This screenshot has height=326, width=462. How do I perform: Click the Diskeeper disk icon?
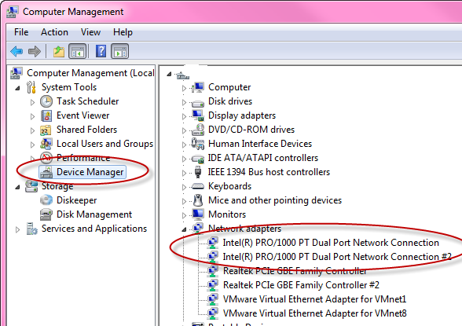pos(46,200)
